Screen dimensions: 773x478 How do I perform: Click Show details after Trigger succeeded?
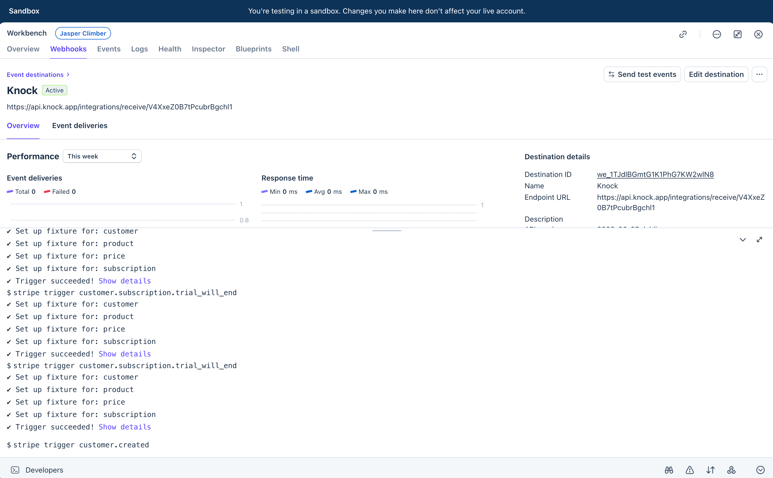[x=124, y=281]
